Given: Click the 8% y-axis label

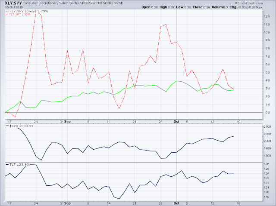Looking at the screenshot, I should pyautogui.click(x=267, y=48).
